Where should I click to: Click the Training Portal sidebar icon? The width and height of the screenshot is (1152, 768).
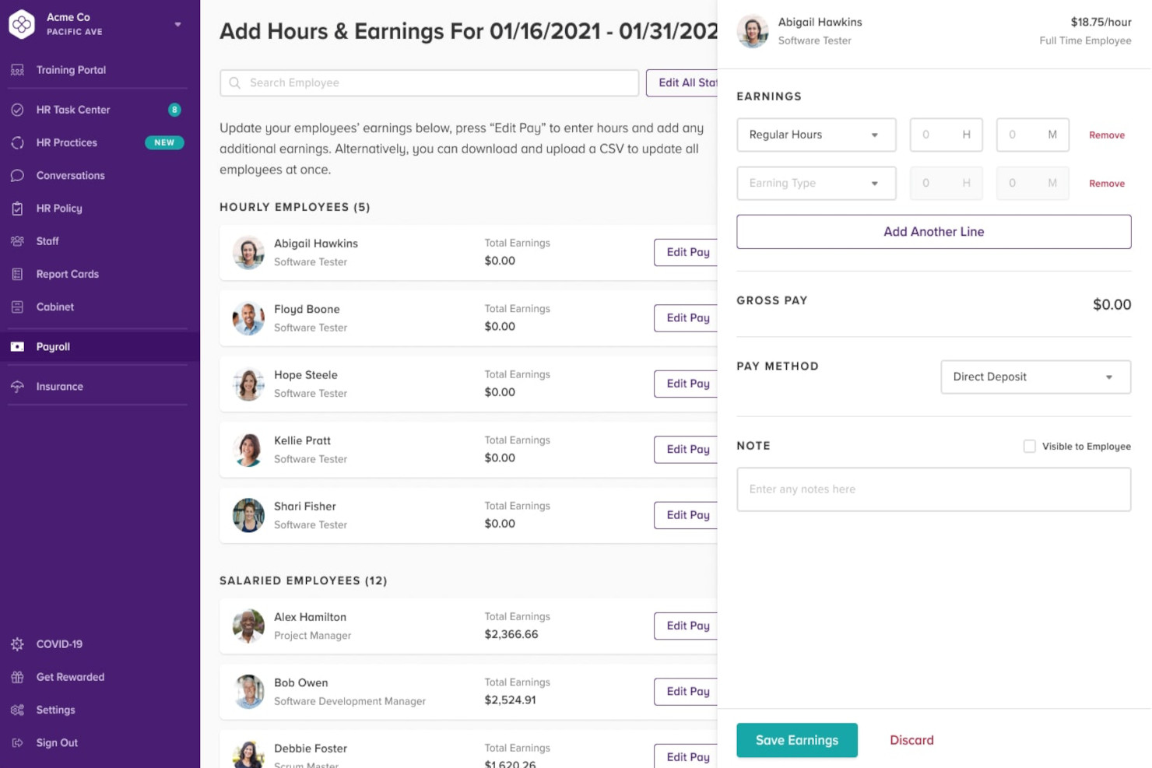(x=17, y=70)
